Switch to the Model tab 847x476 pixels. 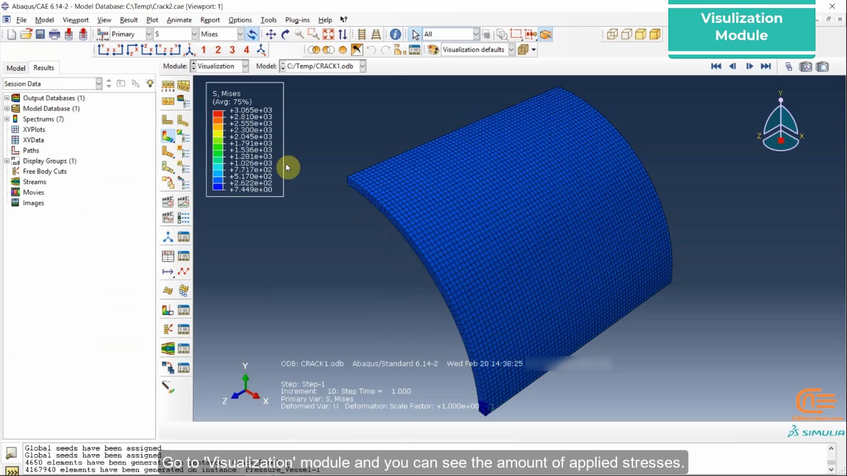pyautogui.click(x=16, y=68)
